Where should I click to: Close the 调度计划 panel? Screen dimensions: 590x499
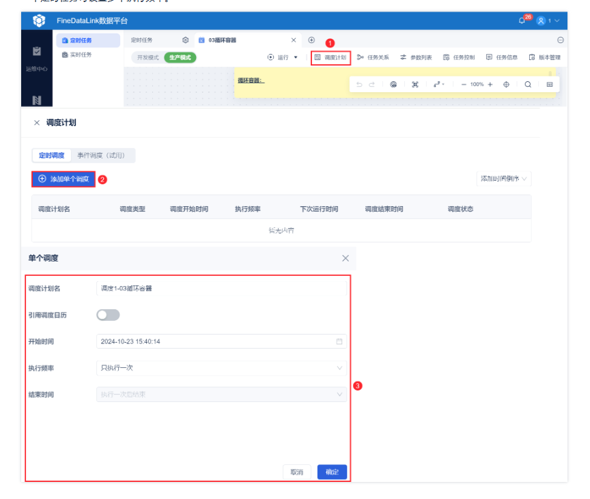click(x=36, y=123)
